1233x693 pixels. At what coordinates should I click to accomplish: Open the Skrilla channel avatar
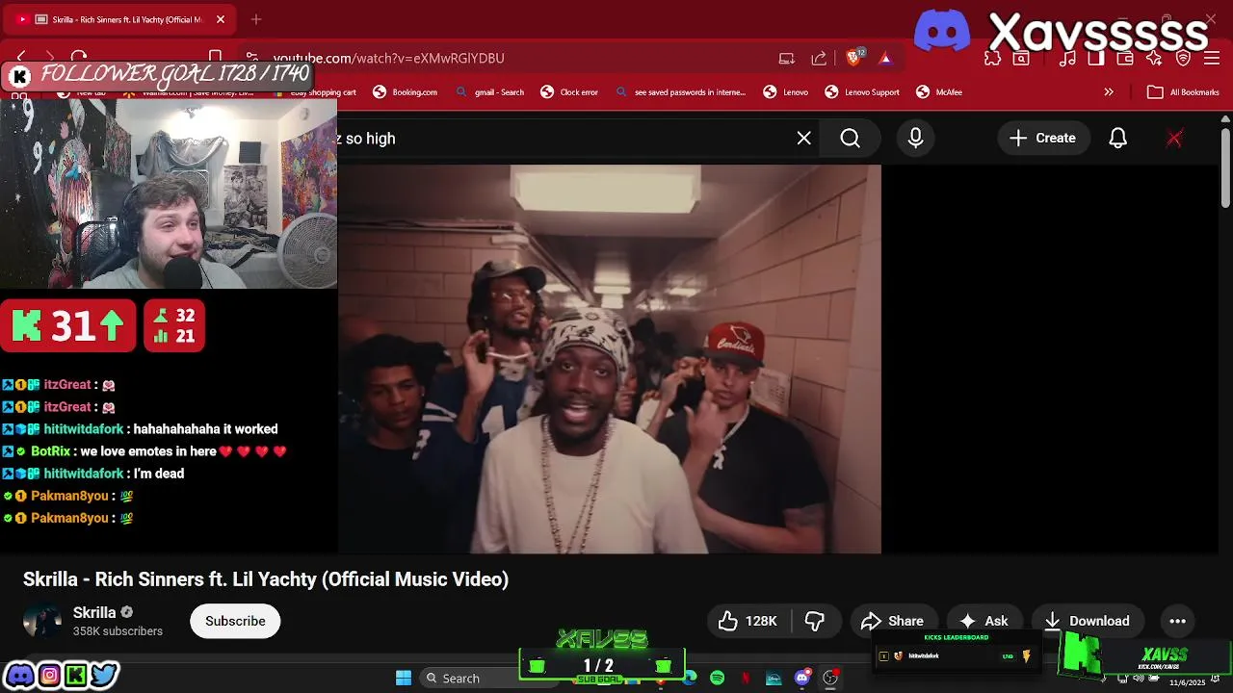tap(41, 621)
